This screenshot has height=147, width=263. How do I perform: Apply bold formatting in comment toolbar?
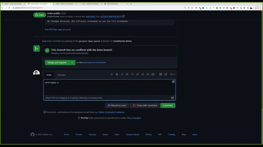tap(117, 74)
